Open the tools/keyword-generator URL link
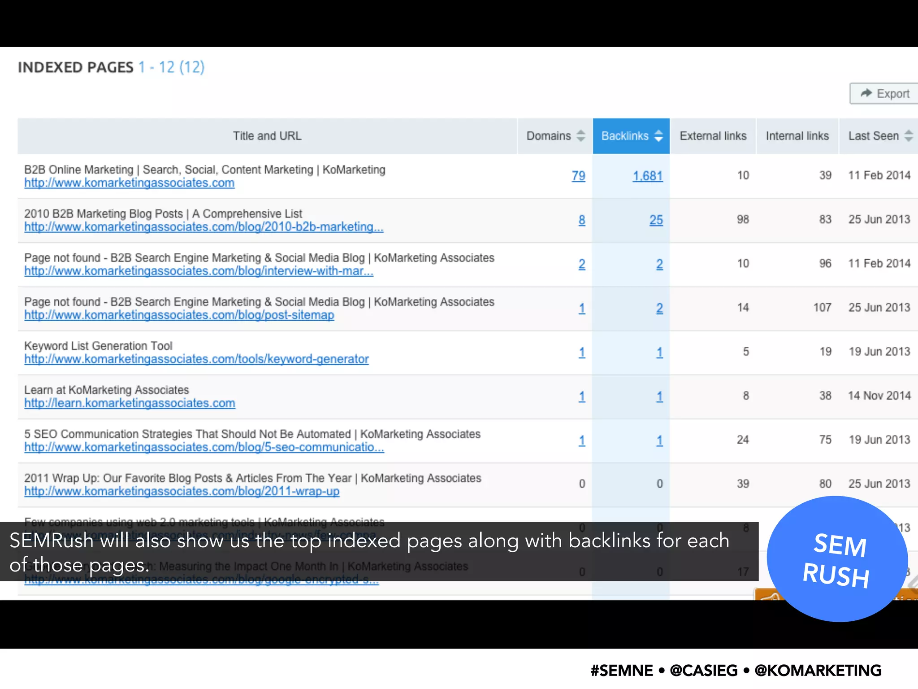 click(x=196, y=359)
